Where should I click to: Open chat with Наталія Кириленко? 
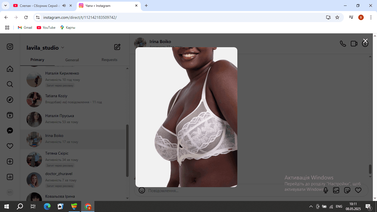pos(73,79)
